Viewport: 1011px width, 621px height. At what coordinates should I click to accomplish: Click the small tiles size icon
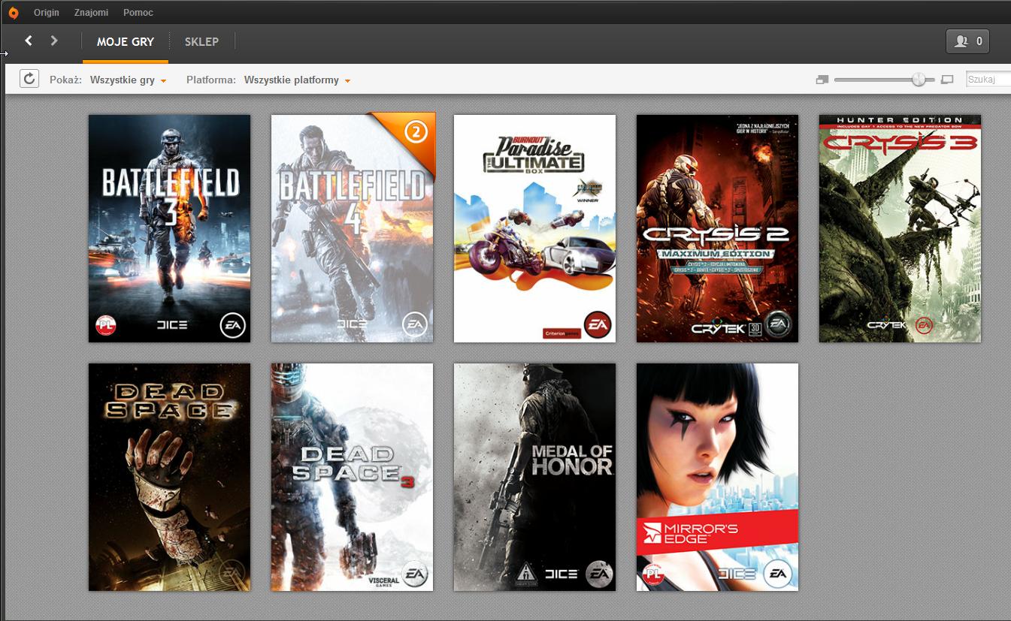click(x=822, y=80)
